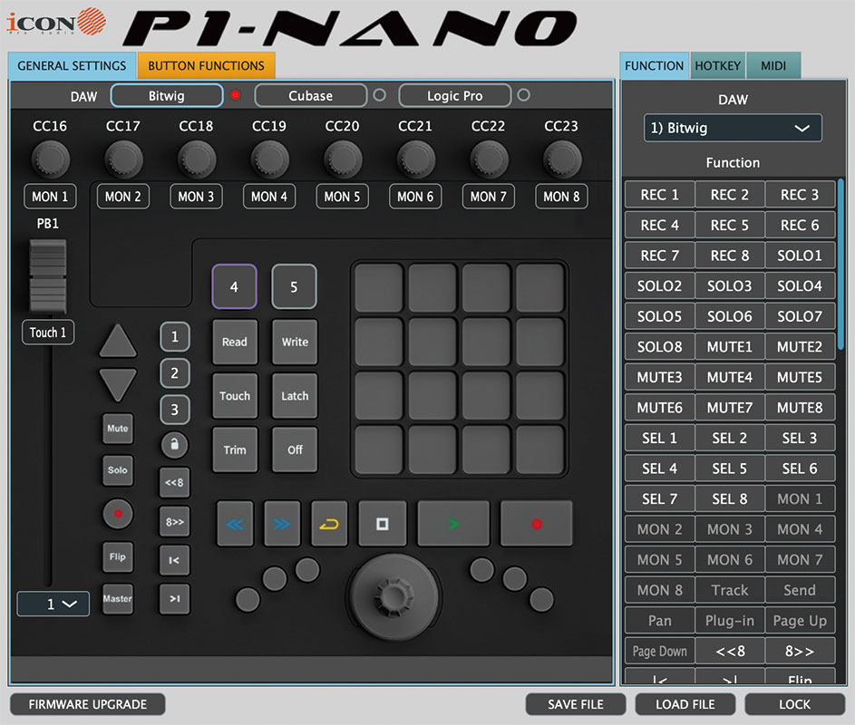855x725 pixels.
Task: Select the >| channel right button
Action: (x=174, y=598)
